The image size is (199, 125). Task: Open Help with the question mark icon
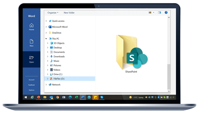(x=166, y=13)
